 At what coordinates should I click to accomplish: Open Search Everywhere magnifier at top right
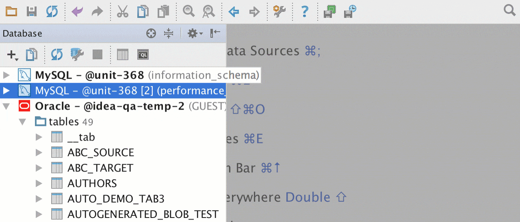click(509, 10)
